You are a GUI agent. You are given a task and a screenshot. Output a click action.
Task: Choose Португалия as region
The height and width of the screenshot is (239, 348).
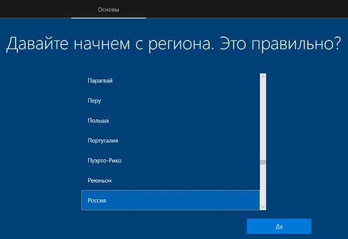coord(171,141)
